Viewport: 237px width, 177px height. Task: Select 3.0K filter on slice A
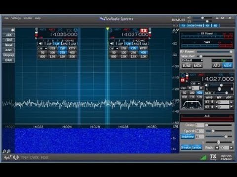point(72,57)
